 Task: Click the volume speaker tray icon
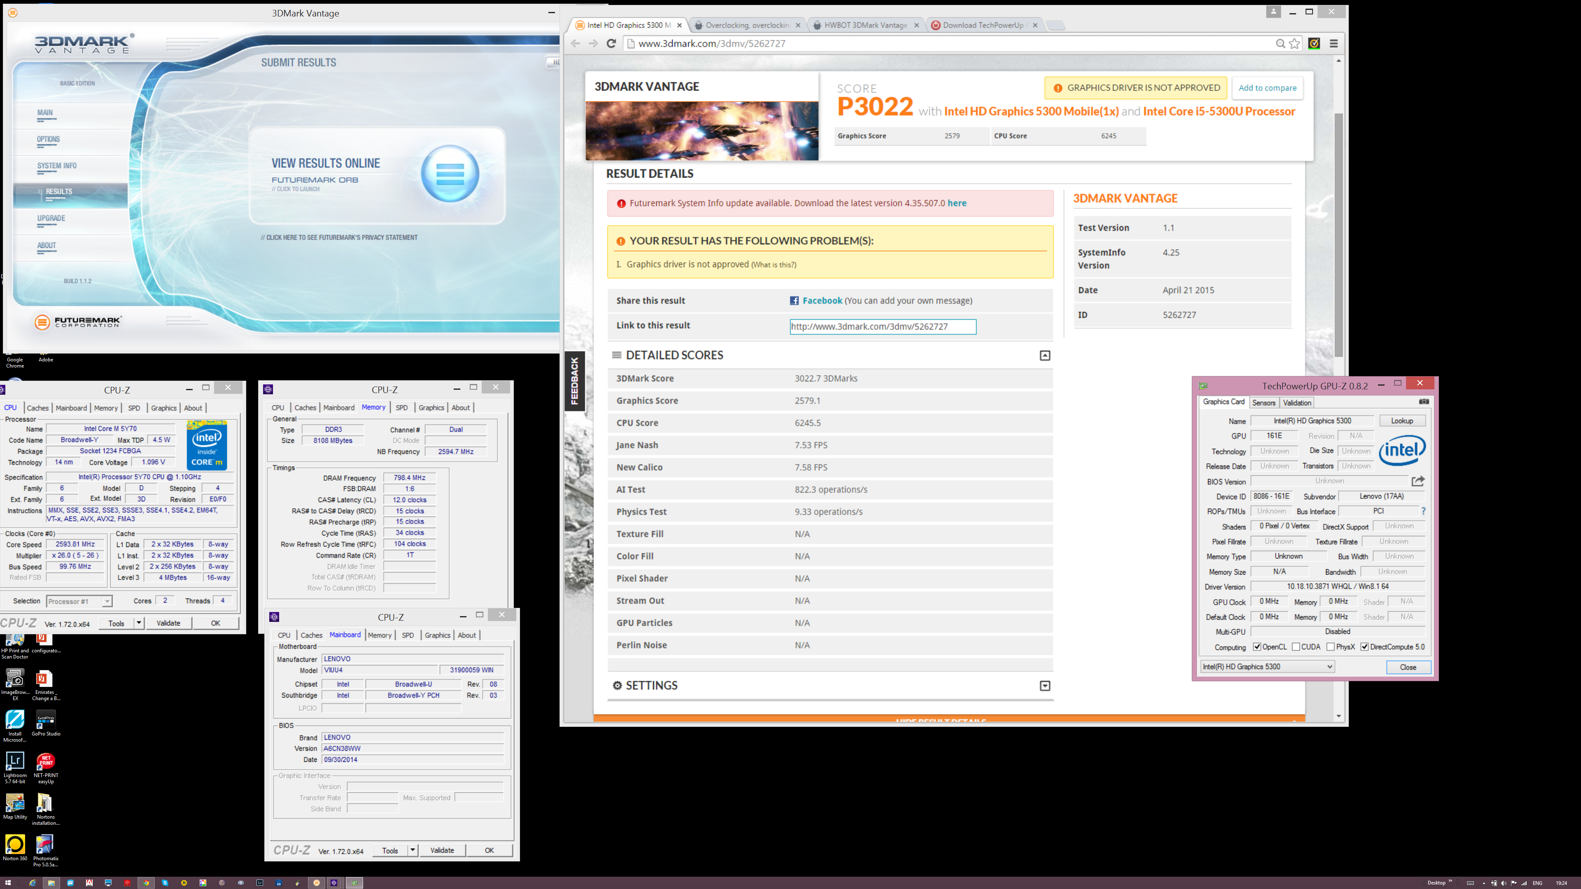[x=1503, y=883]
